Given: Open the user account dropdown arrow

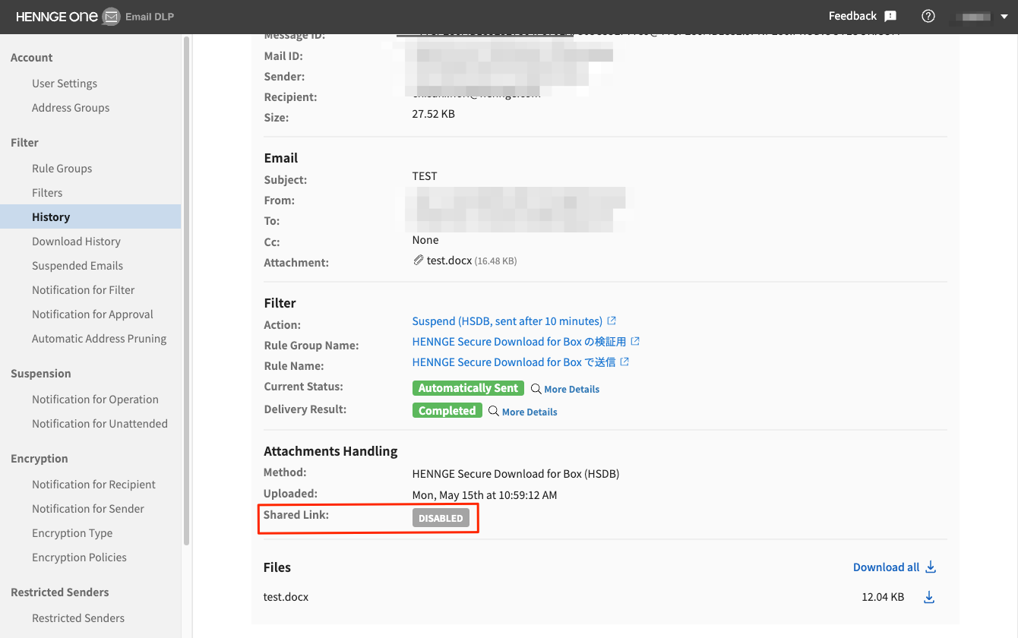Looking at the screenshot, I should [x=1004, y=17].
